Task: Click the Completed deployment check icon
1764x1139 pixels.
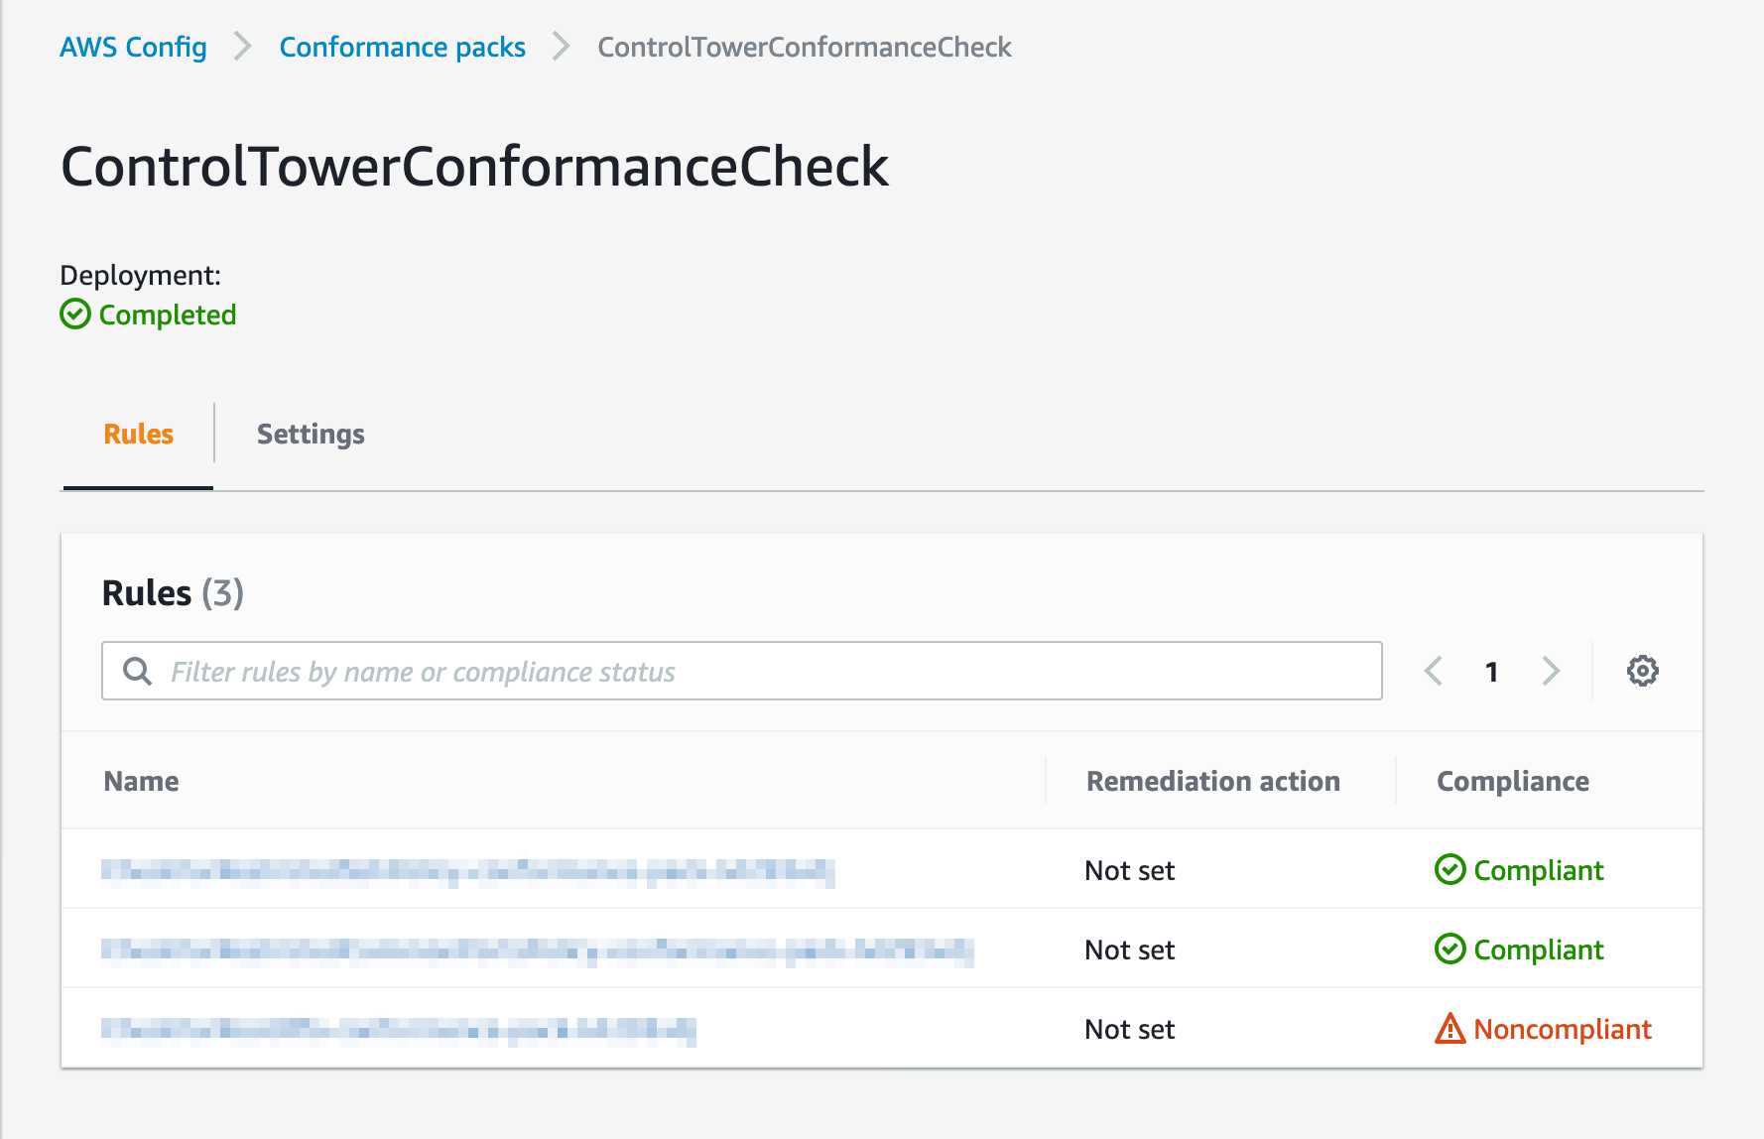Action: pyautogui.click(x=75, y=315)
